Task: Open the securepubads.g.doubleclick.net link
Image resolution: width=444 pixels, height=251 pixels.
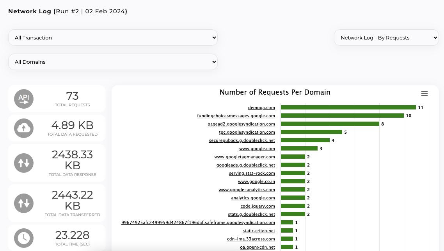Action: tap(242, 140)
